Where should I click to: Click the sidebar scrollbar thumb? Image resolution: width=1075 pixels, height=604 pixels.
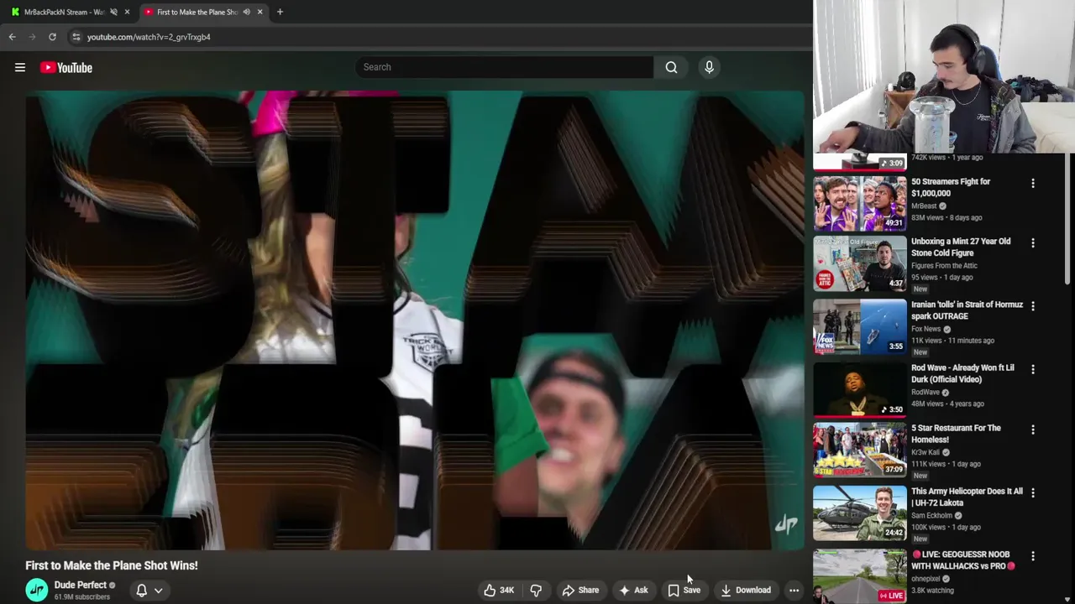tap(1068, 220)
